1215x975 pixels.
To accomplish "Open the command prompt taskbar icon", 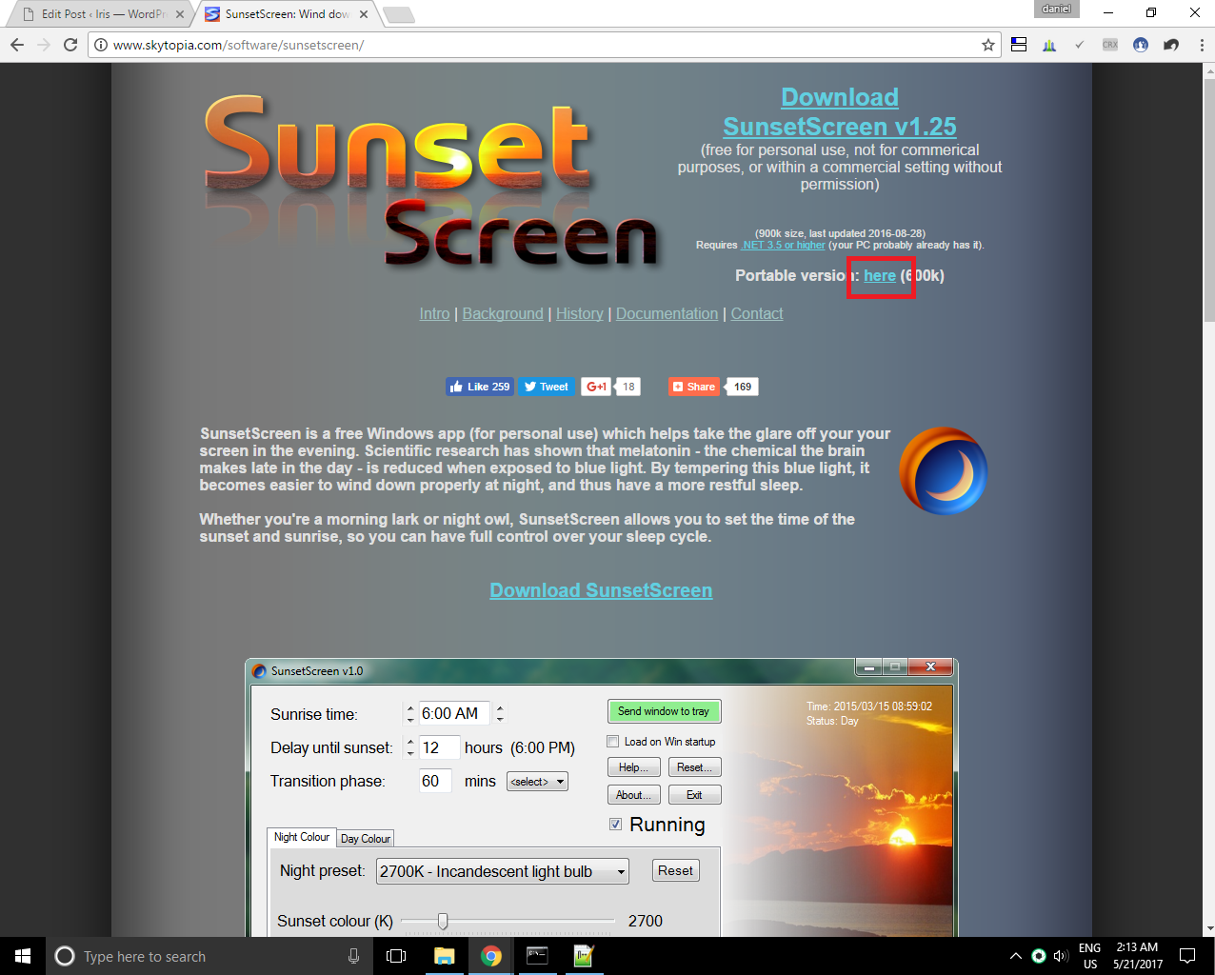I will (x=537, y=956).
